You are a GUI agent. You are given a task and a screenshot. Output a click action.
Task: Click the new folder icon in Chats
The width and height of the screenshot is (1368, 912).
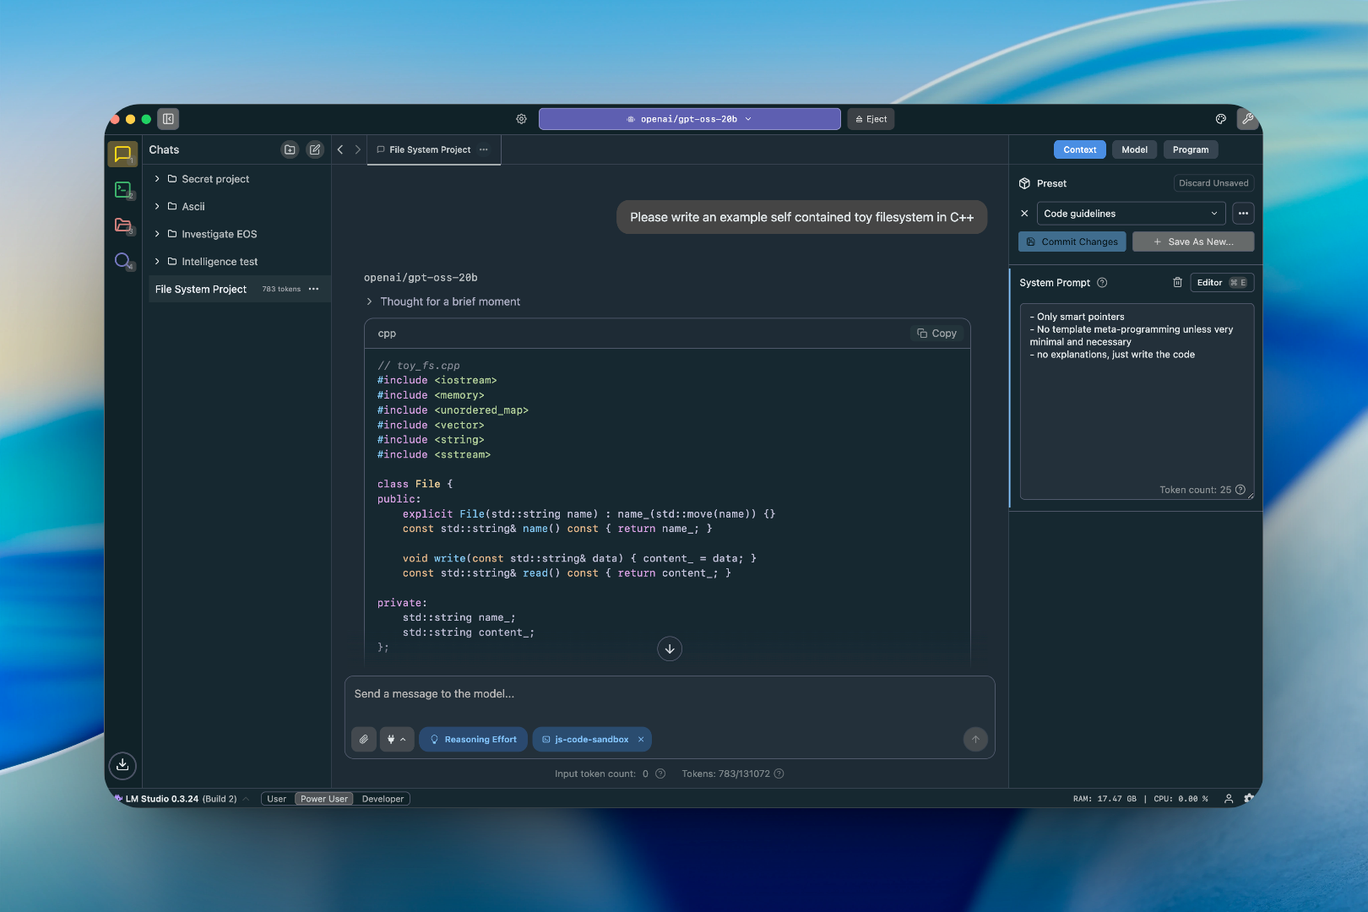(290, 149)
